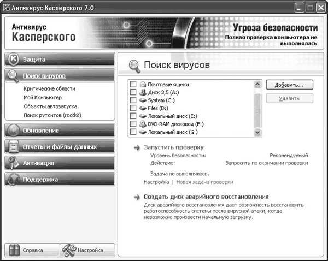Click the arrow icon next to Запустить проверку
Screen dimensions: 328x261
[137, 148]
